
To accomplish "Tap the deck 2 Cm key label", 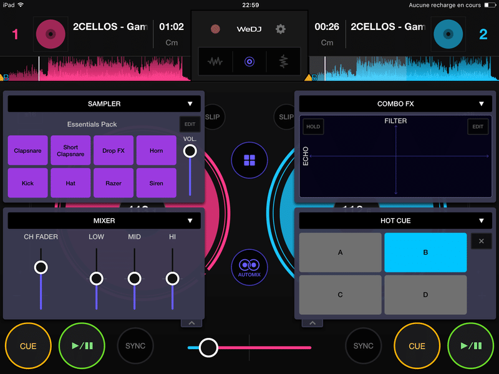I will (327, 42).
